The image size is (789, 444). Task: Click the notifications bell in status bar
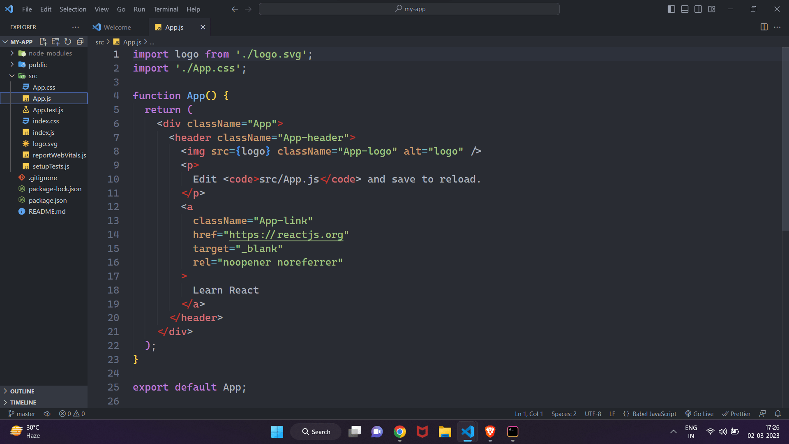(x=777, y=414)
